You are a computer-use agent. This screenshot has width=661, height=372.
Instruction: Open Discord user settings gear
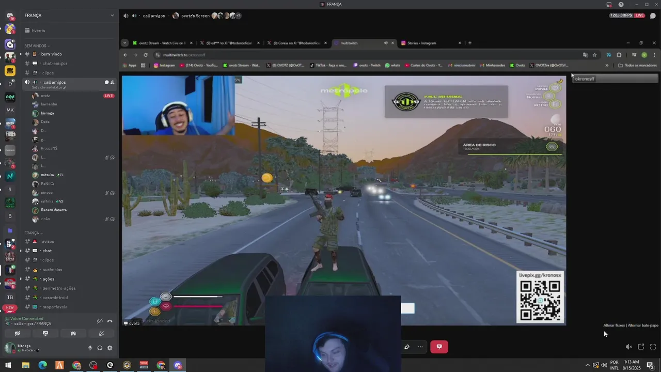(x=109, y=348)
